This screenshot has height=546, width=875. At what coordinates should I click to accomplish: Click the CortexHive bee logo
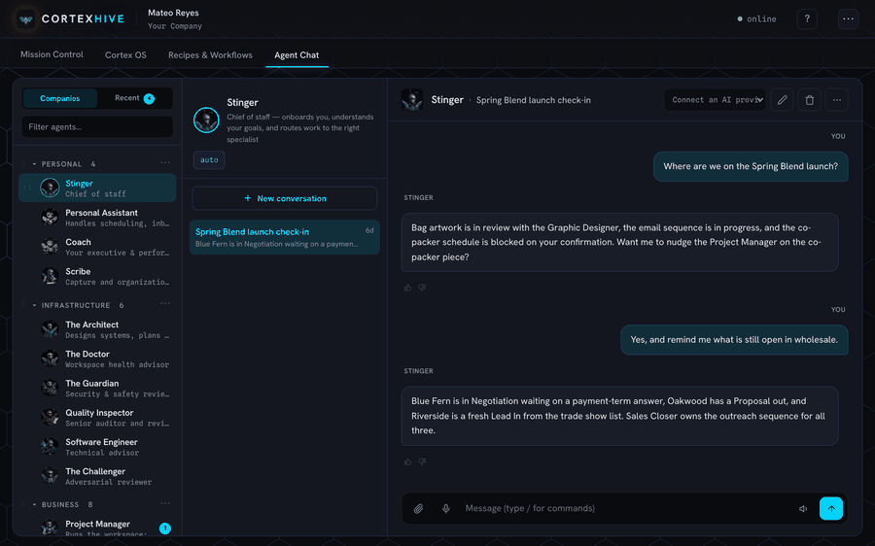click(25, 19)
